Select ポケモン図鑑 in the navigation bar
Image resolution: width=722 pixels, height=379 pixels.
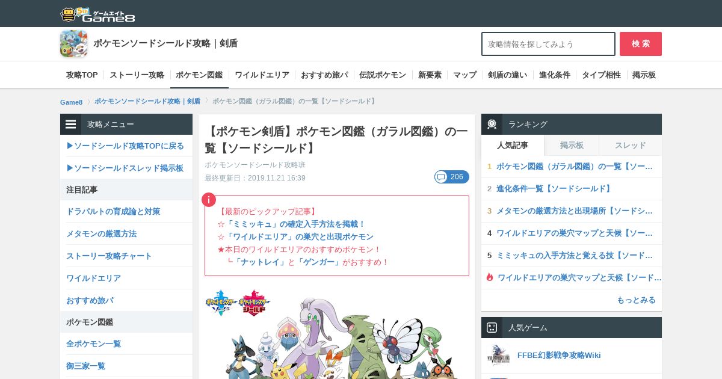click(199, 75)
